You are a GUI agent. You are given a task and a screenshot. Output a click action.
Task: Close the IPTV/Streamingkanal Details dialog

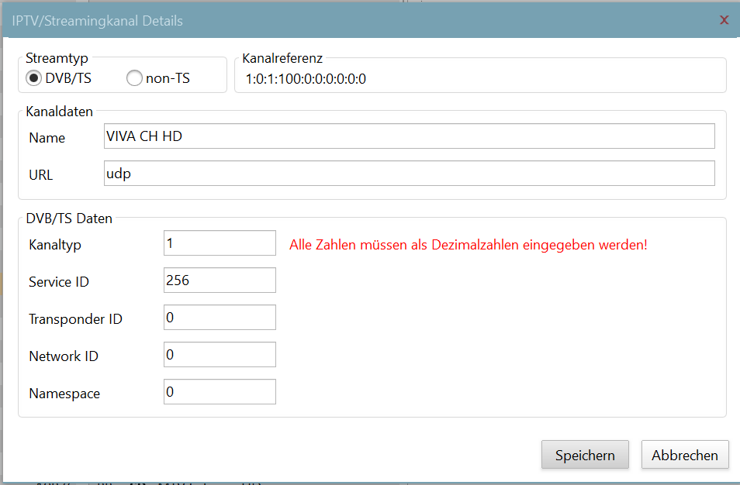[x=724, y=20]
